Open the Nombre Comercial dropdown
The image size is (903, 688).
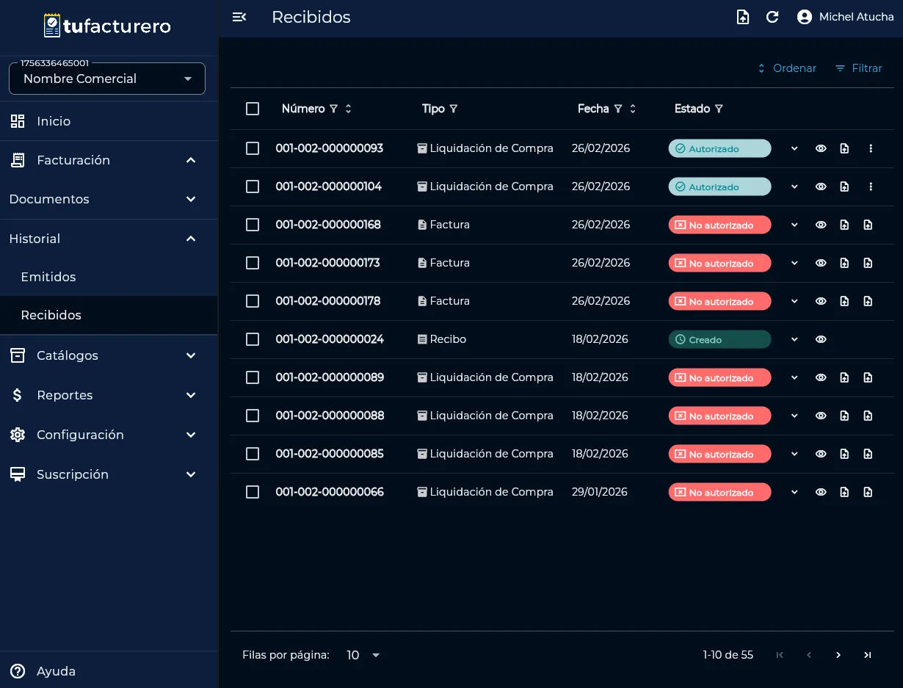pos(107,79)
